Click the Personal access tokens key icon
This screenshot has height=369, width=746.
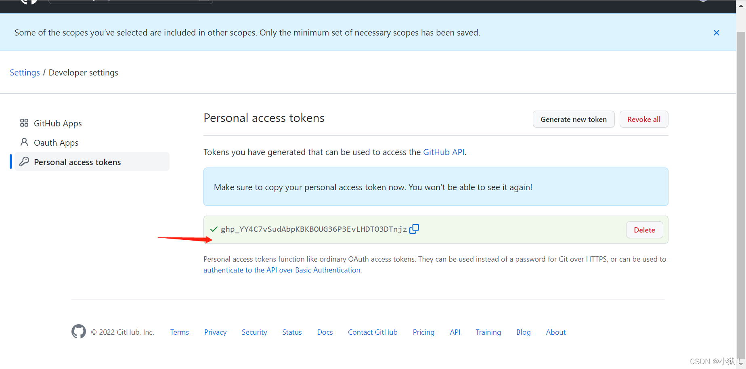coord(24,161)
